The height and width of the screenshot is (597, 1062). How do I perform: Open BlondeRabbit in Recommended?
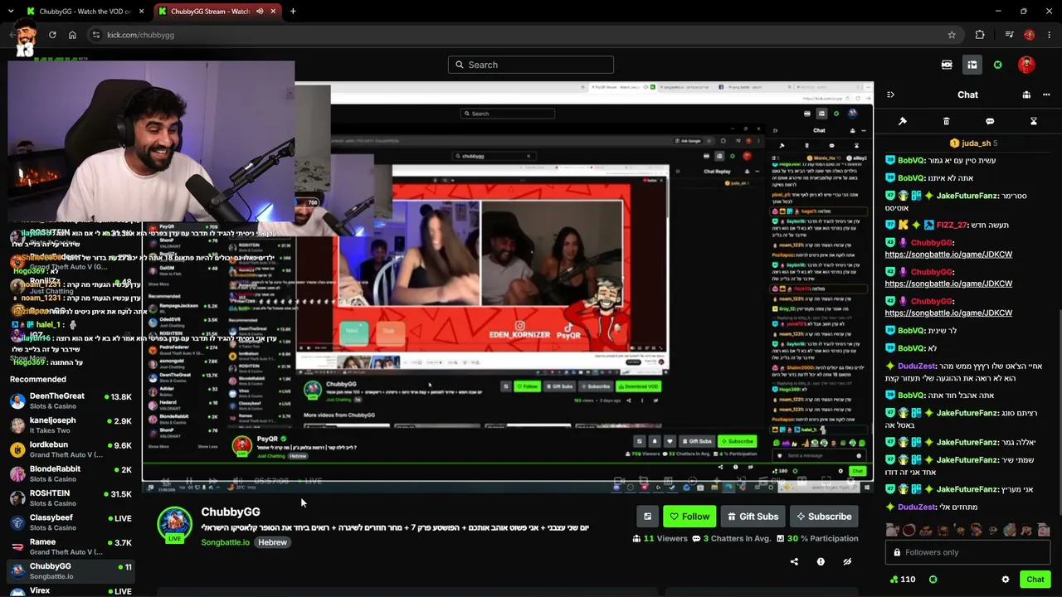pos(71,474)
